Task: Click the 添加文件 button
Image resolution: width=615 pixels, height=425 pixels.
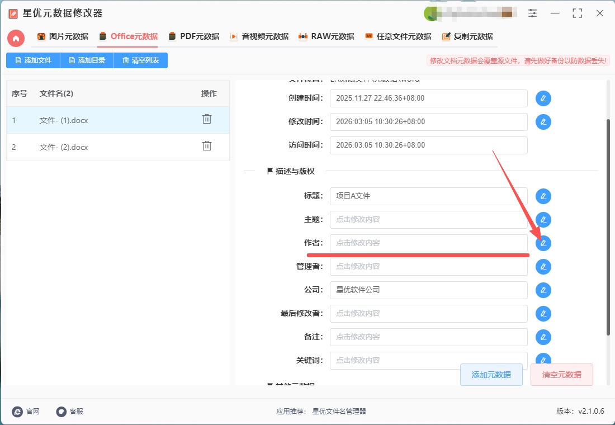Action: pos(34,60)
